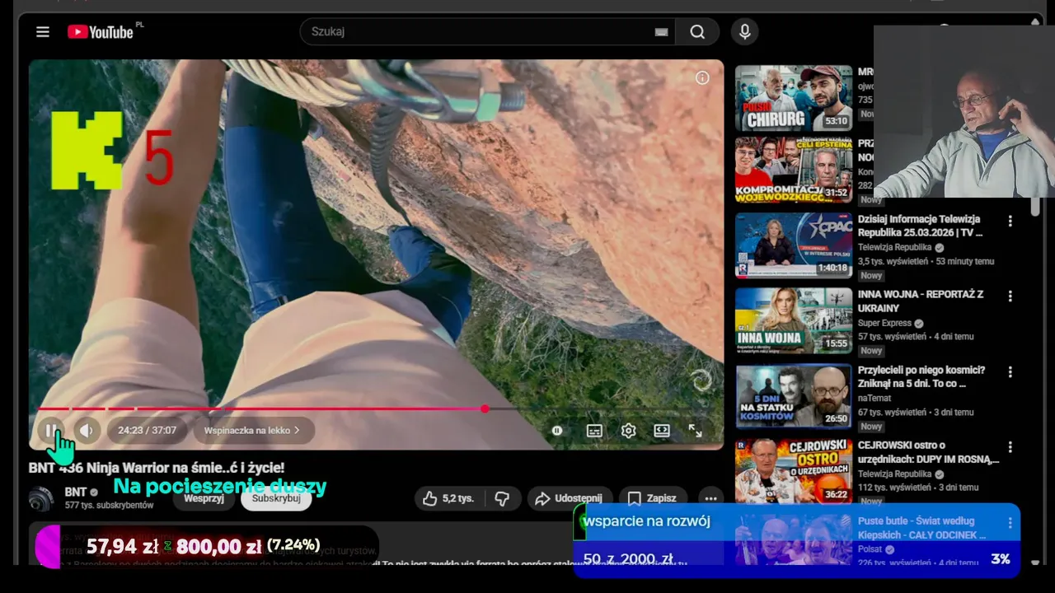Screen dimensions: 1055x593
Task: Like the video with 5,2 tys.
Action: 448,498
